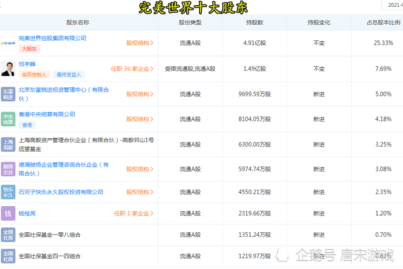Click the 中央结算 green avatar icon
Viewport: 403px width, 269px height.
(8, 119)
